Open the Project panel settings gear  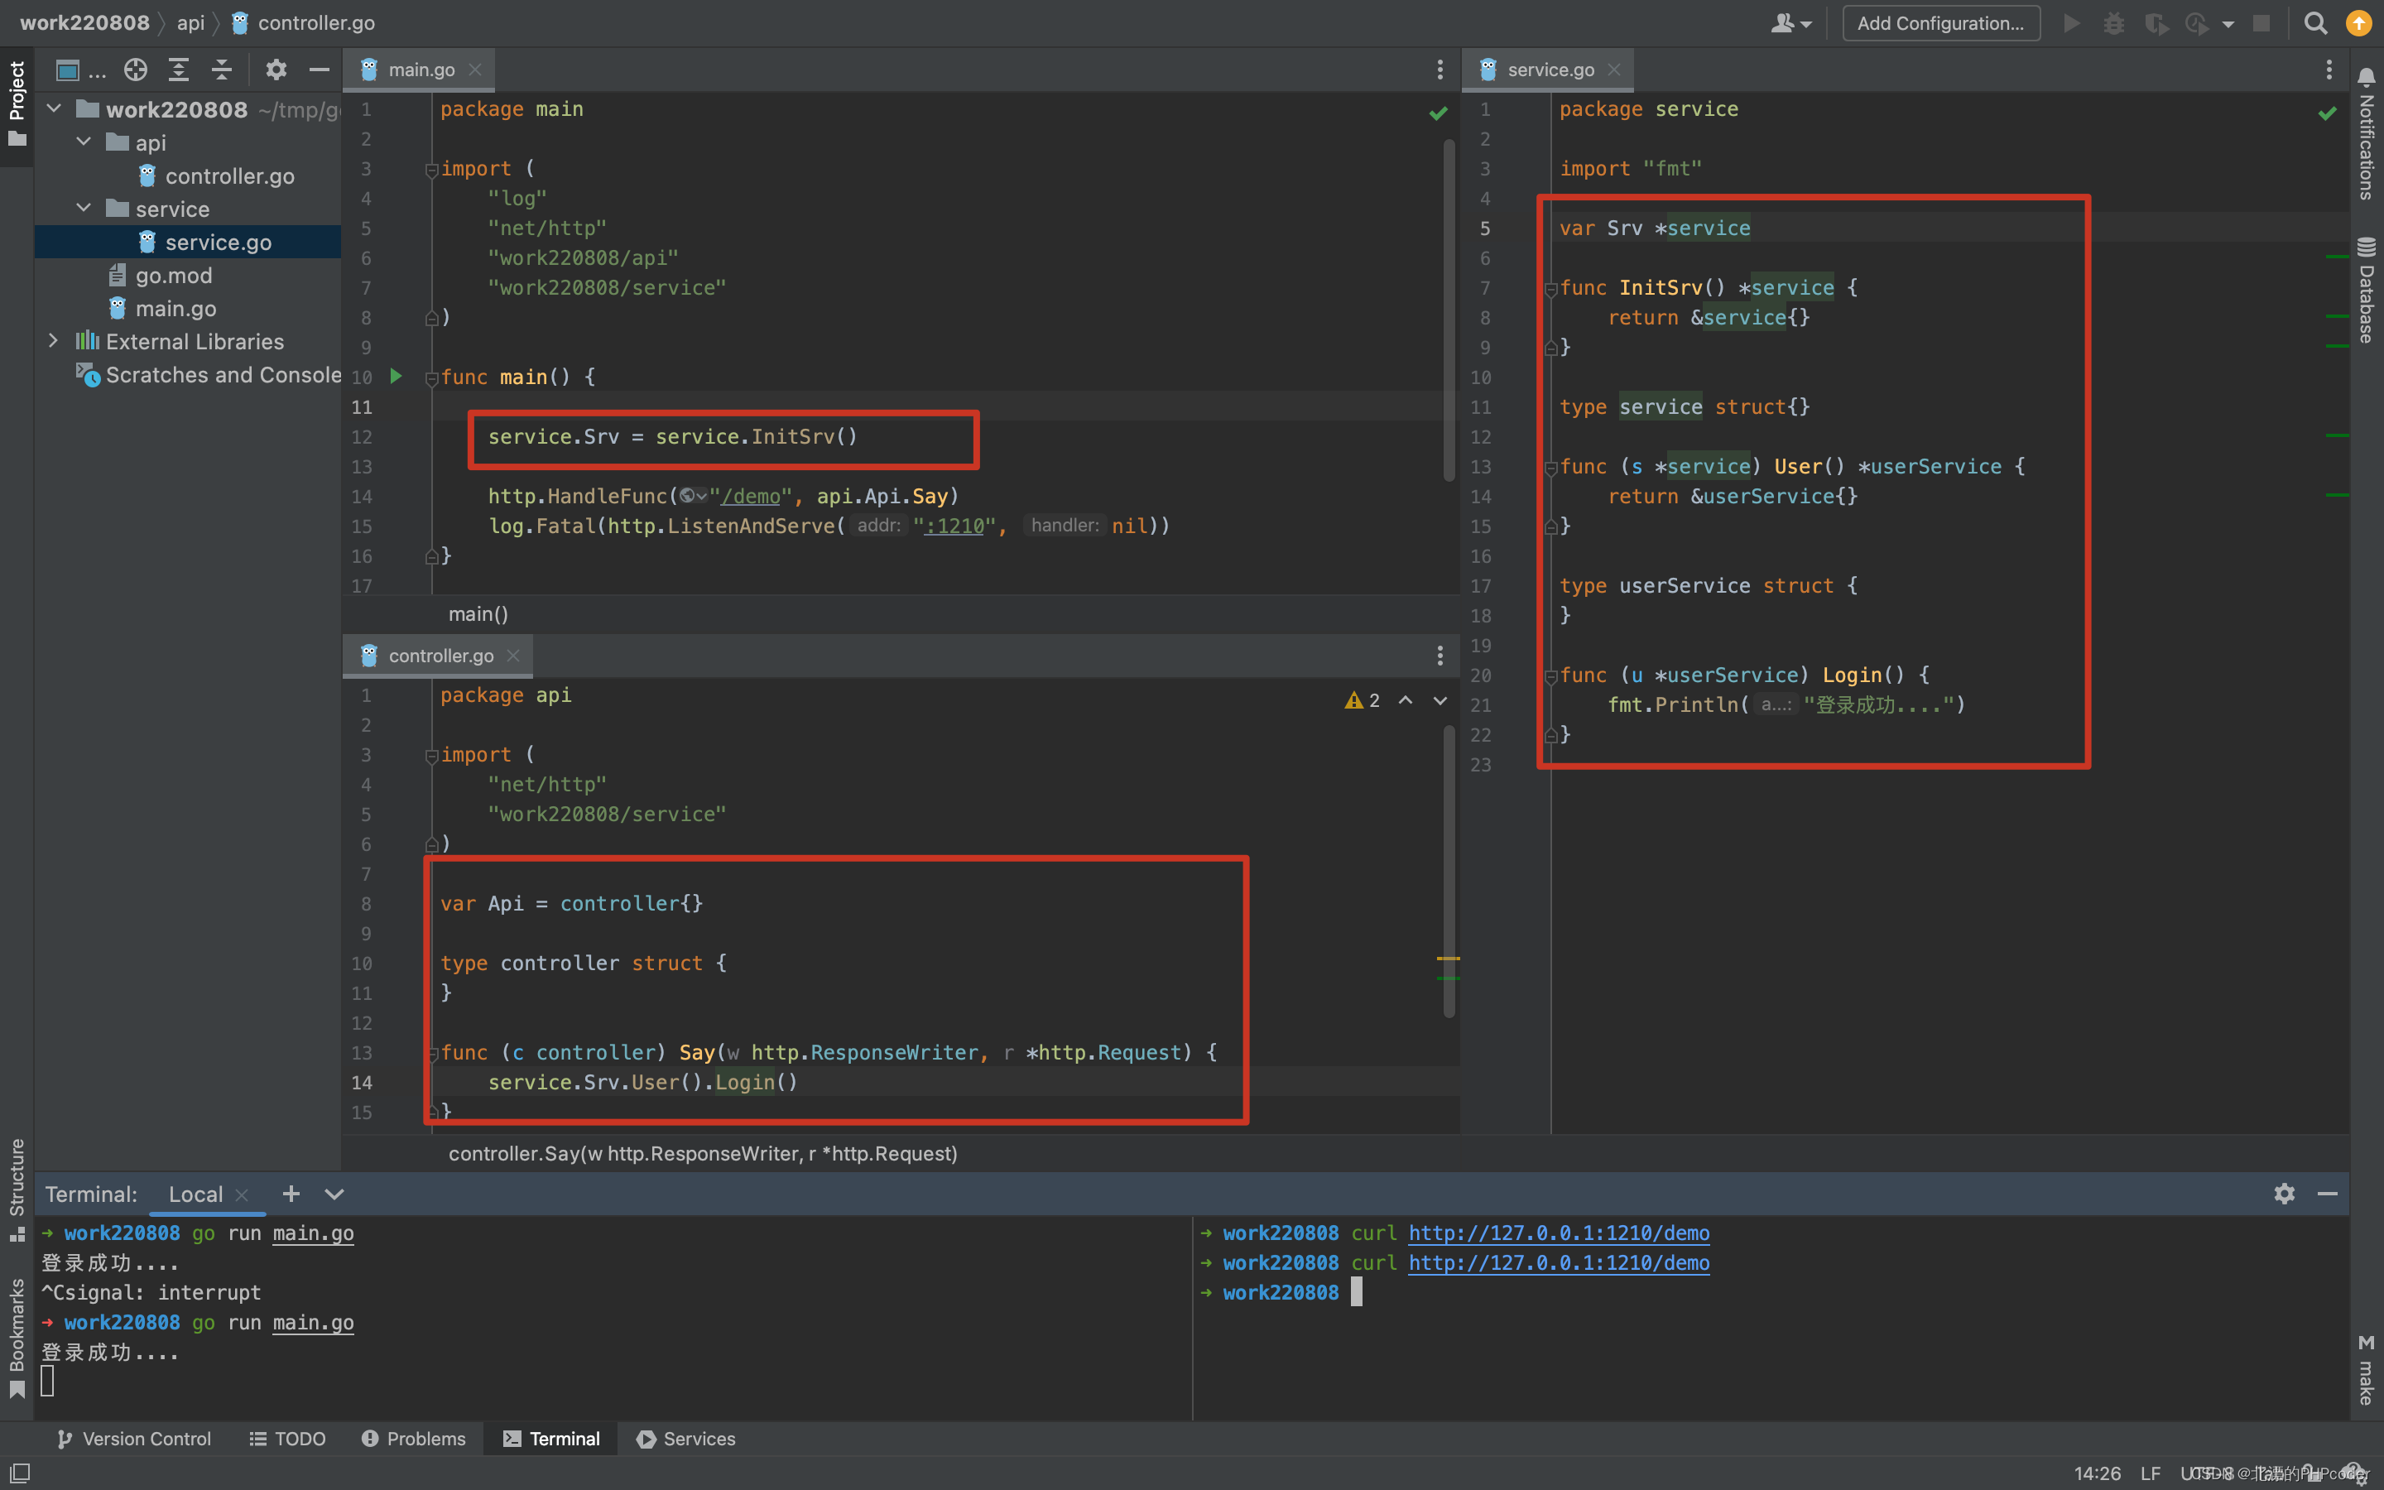point(276,69)
